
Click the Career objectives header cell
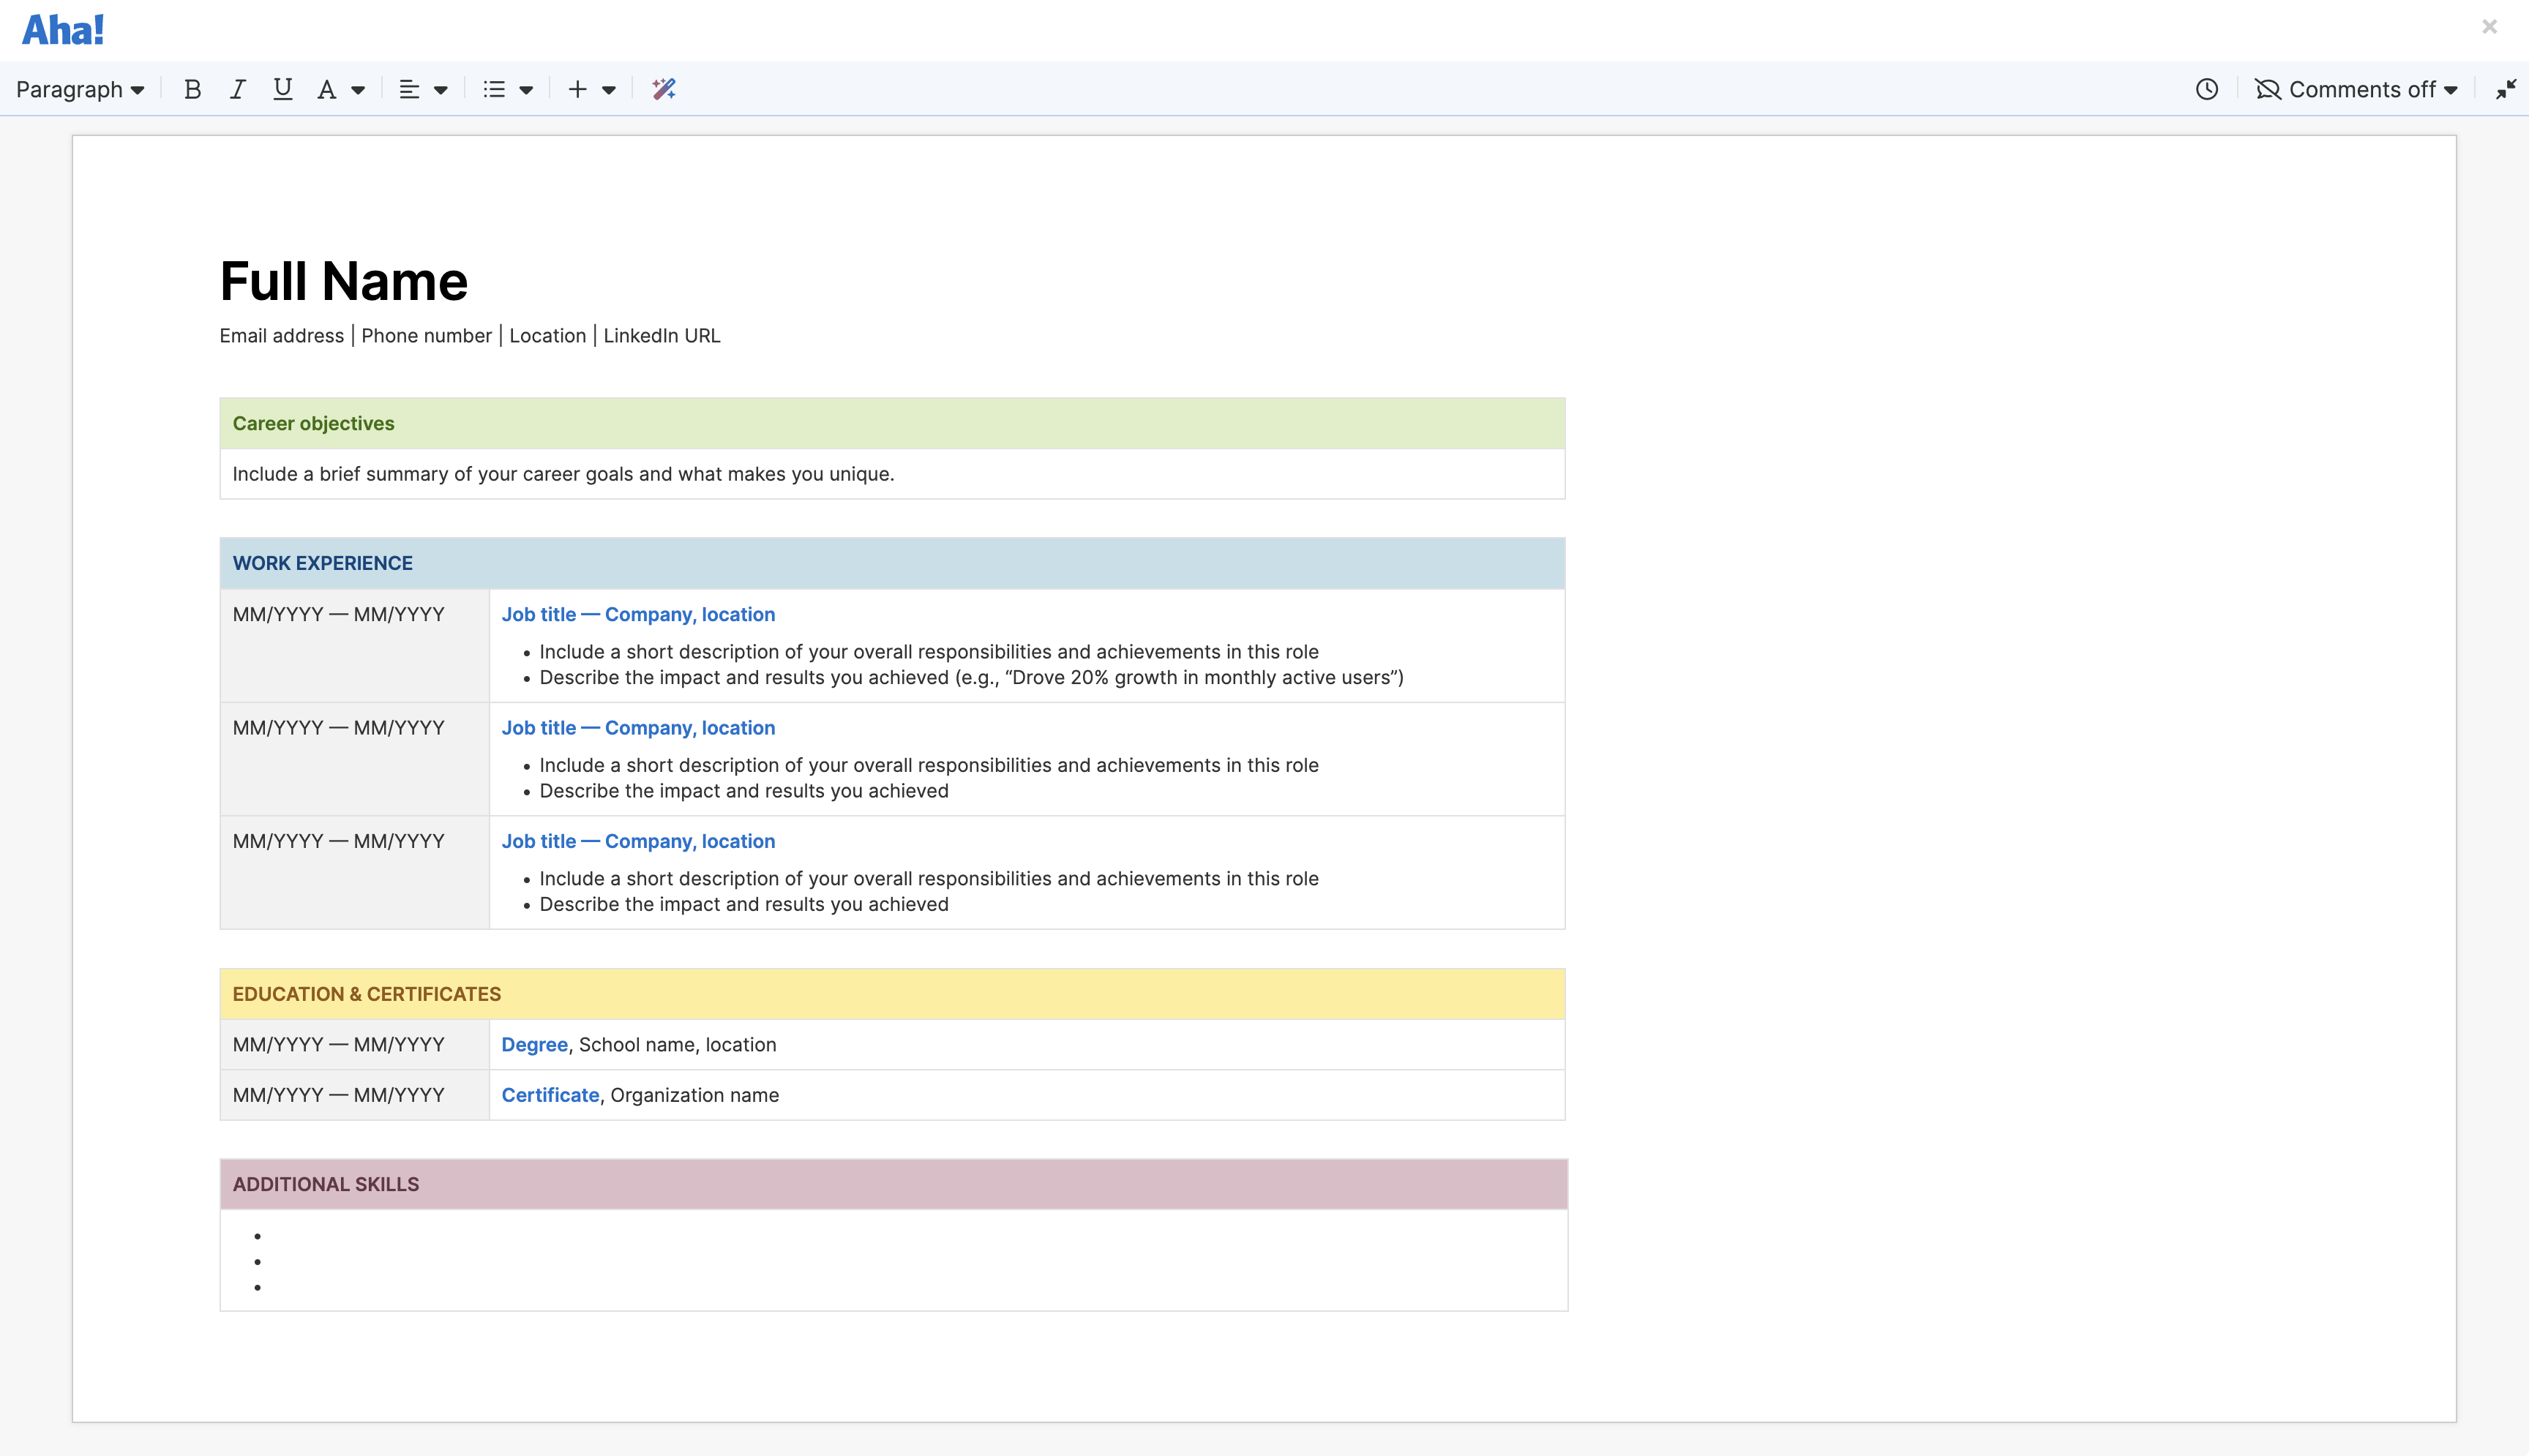coord(313,424)
